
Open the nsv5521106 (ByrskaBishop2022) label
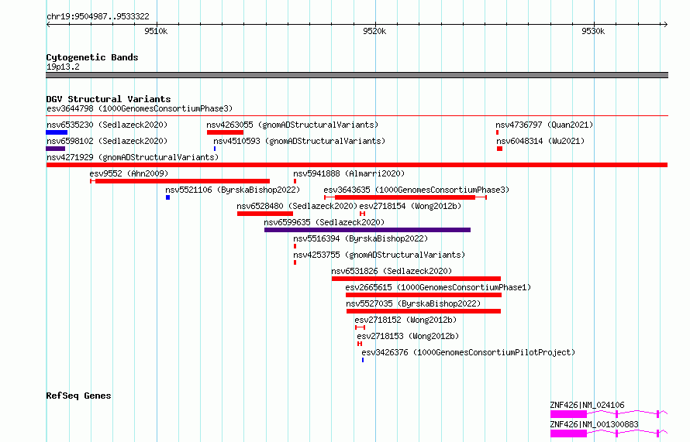click(233, 190)
